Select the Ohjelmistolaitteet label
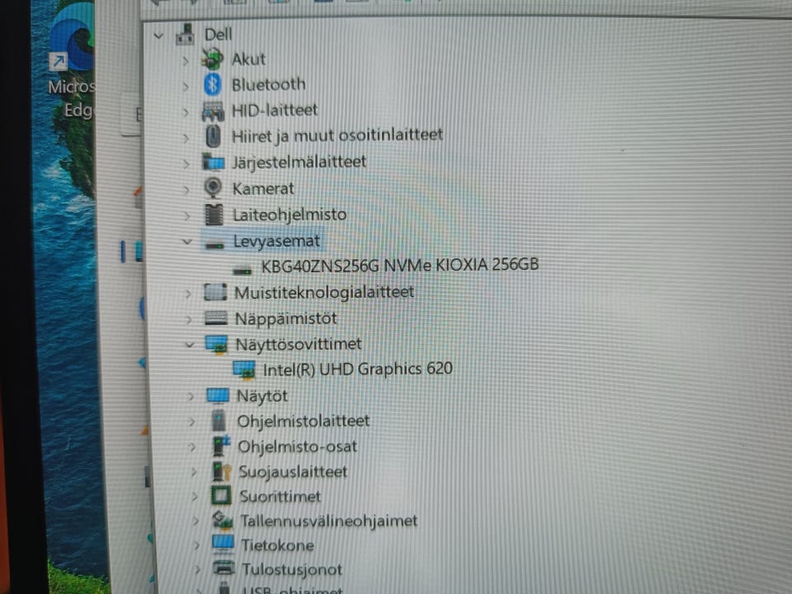 click(x=304, y=422)
